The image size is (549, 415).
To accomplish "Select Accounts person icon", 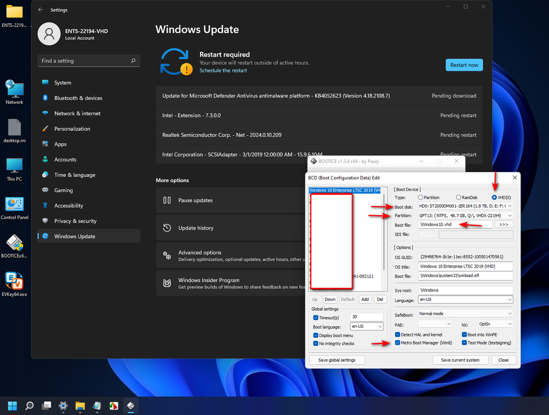I will [45, 159].
